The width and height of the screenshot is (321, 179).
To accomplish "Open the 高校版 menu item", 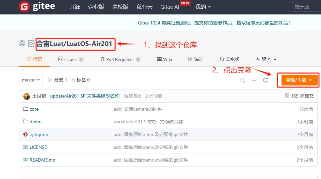I will [x=121, y=7].
